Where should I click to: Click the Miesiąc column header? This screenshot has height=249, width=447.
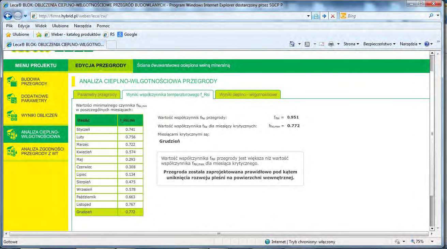(96, 120)
